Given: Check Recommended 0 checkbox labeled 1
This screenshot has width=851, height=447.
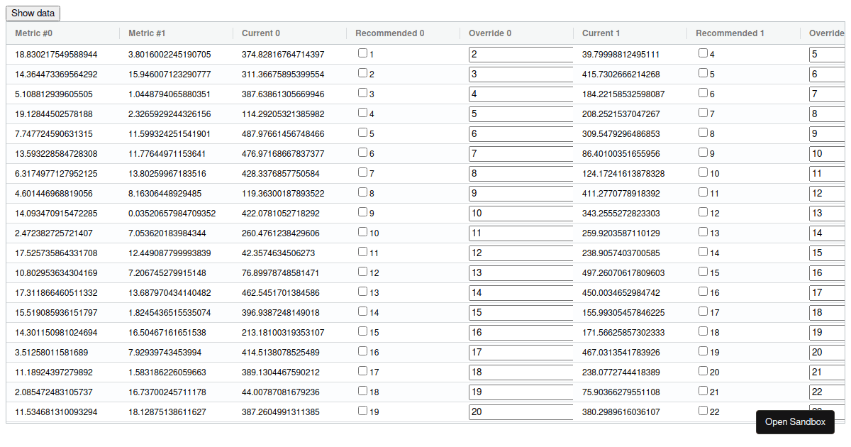Looking at the screenshot, I should tap(363, 53).
